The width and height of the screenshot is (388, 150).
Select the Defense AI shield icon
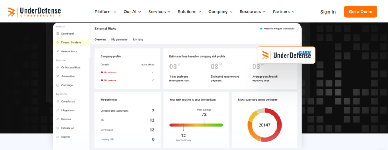click(x=58, y=128)
